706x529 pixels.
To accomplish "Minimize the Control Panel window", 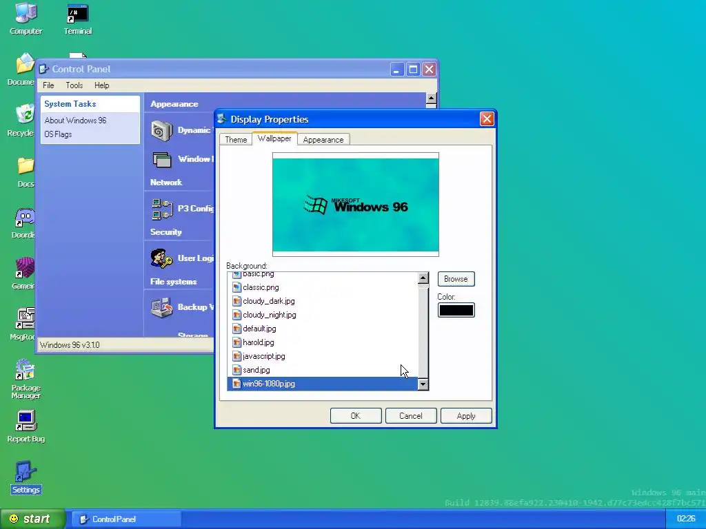I will coord(396,70).
